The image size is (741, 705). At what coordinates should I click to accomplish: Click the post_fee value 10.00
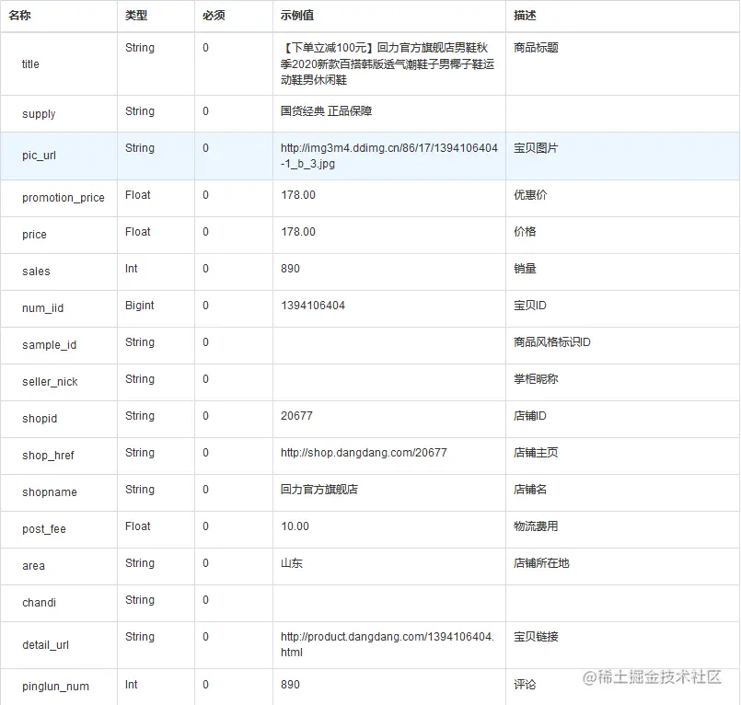pos(295,529)
